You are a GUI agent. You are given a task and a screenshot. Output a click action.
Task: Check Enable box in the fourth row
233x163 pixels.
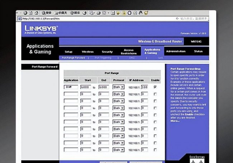155,108
